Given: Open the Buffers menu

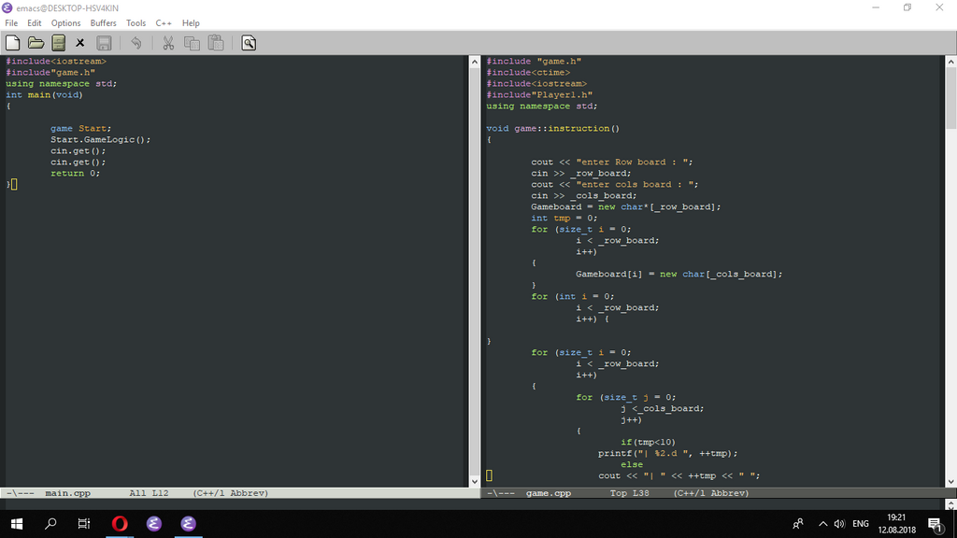Looking at the screenshot, I should pyautogui.click(x=103, y=23).
